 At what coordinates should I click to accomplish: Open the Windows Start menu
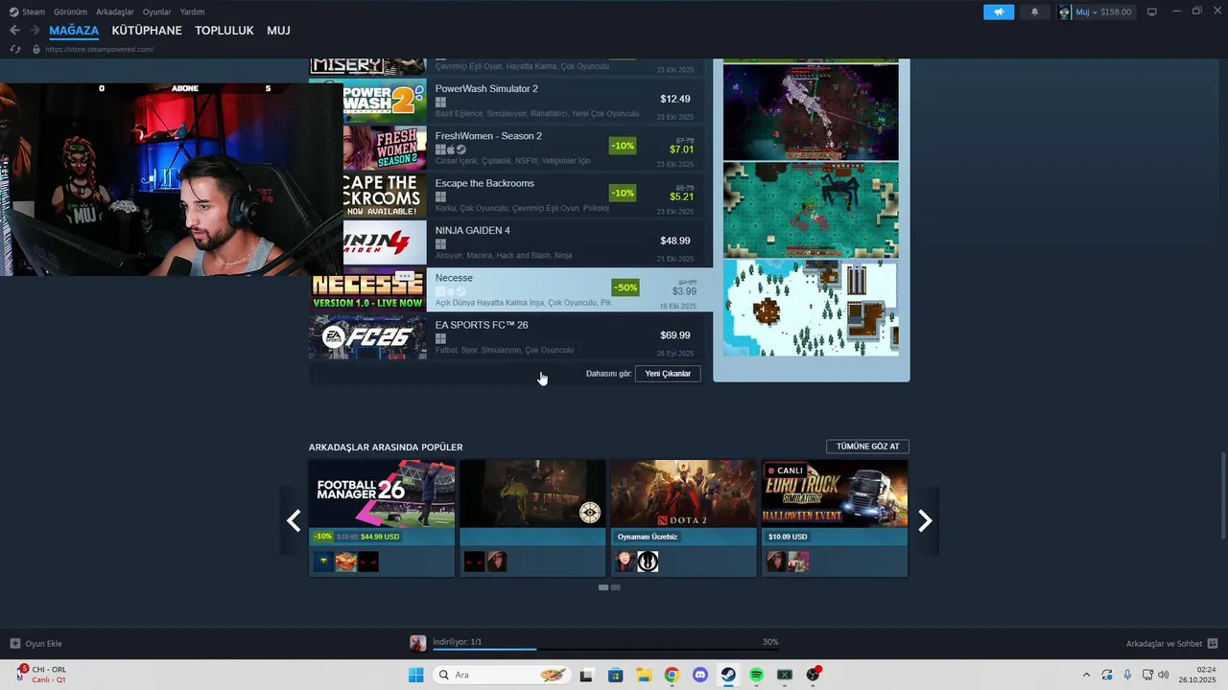(x=416, y=675)
